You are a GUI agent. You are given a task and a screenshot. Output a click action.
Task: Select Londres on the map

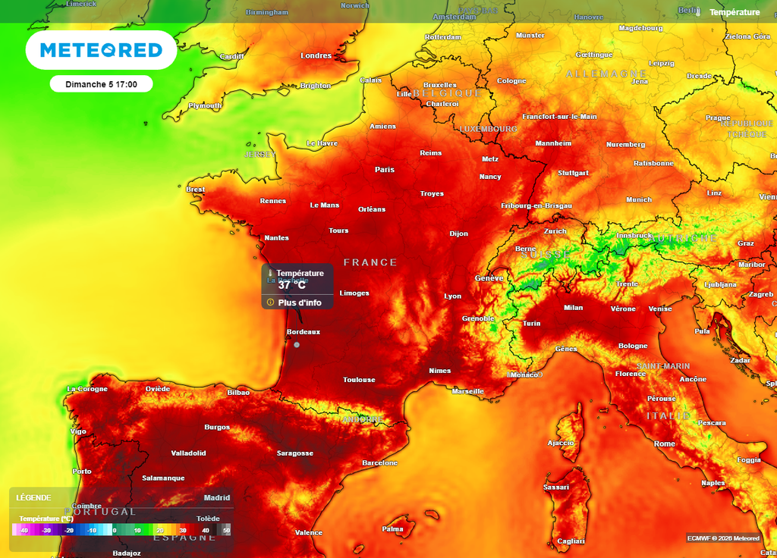tap(316, 55)
